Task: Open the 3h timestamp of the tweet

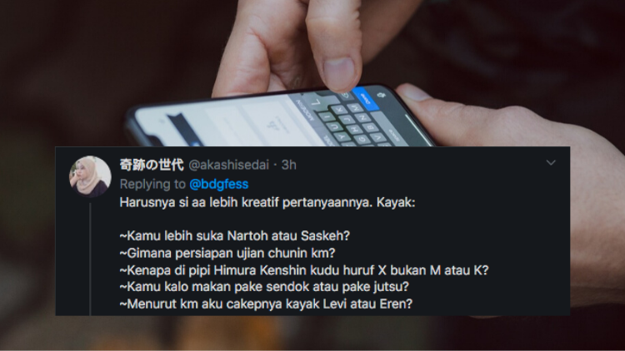Action: 289,165
